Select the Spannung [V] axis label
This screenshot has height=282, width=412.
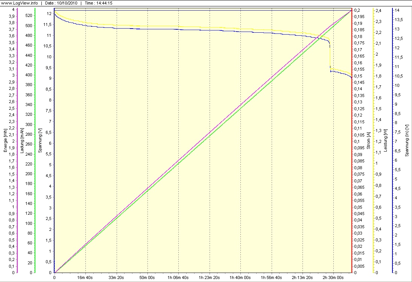pyautogui.click(x=40, y=141)
